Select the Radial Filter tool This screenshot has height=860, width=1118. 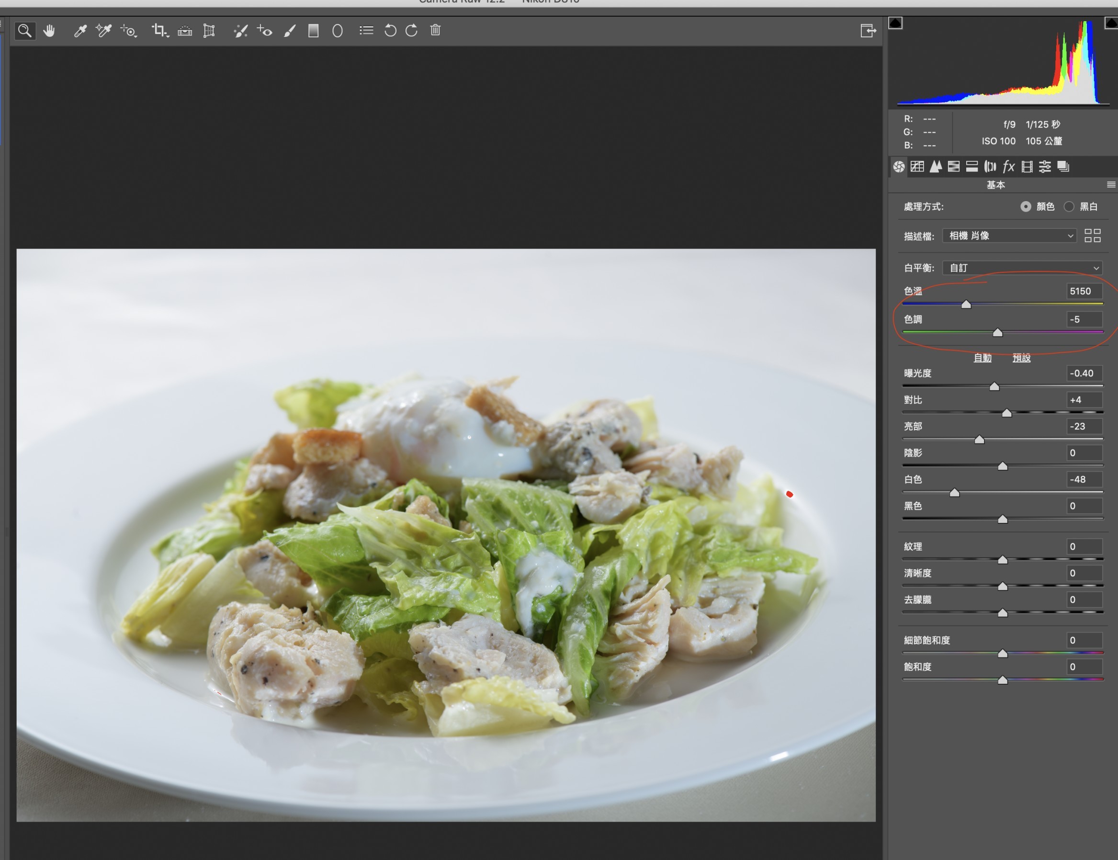point(338,31)
